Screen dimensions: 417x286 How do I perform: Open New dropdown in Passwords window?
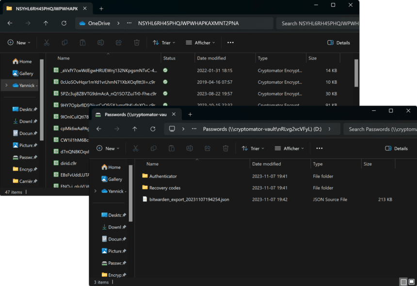(x=108, y=148)
